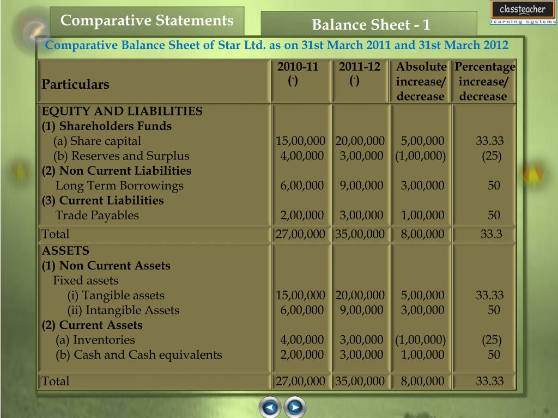The image size is (558, 418).
Task: Click the (1) Non Current Assets heading
Action: click(x=106, y=266)
